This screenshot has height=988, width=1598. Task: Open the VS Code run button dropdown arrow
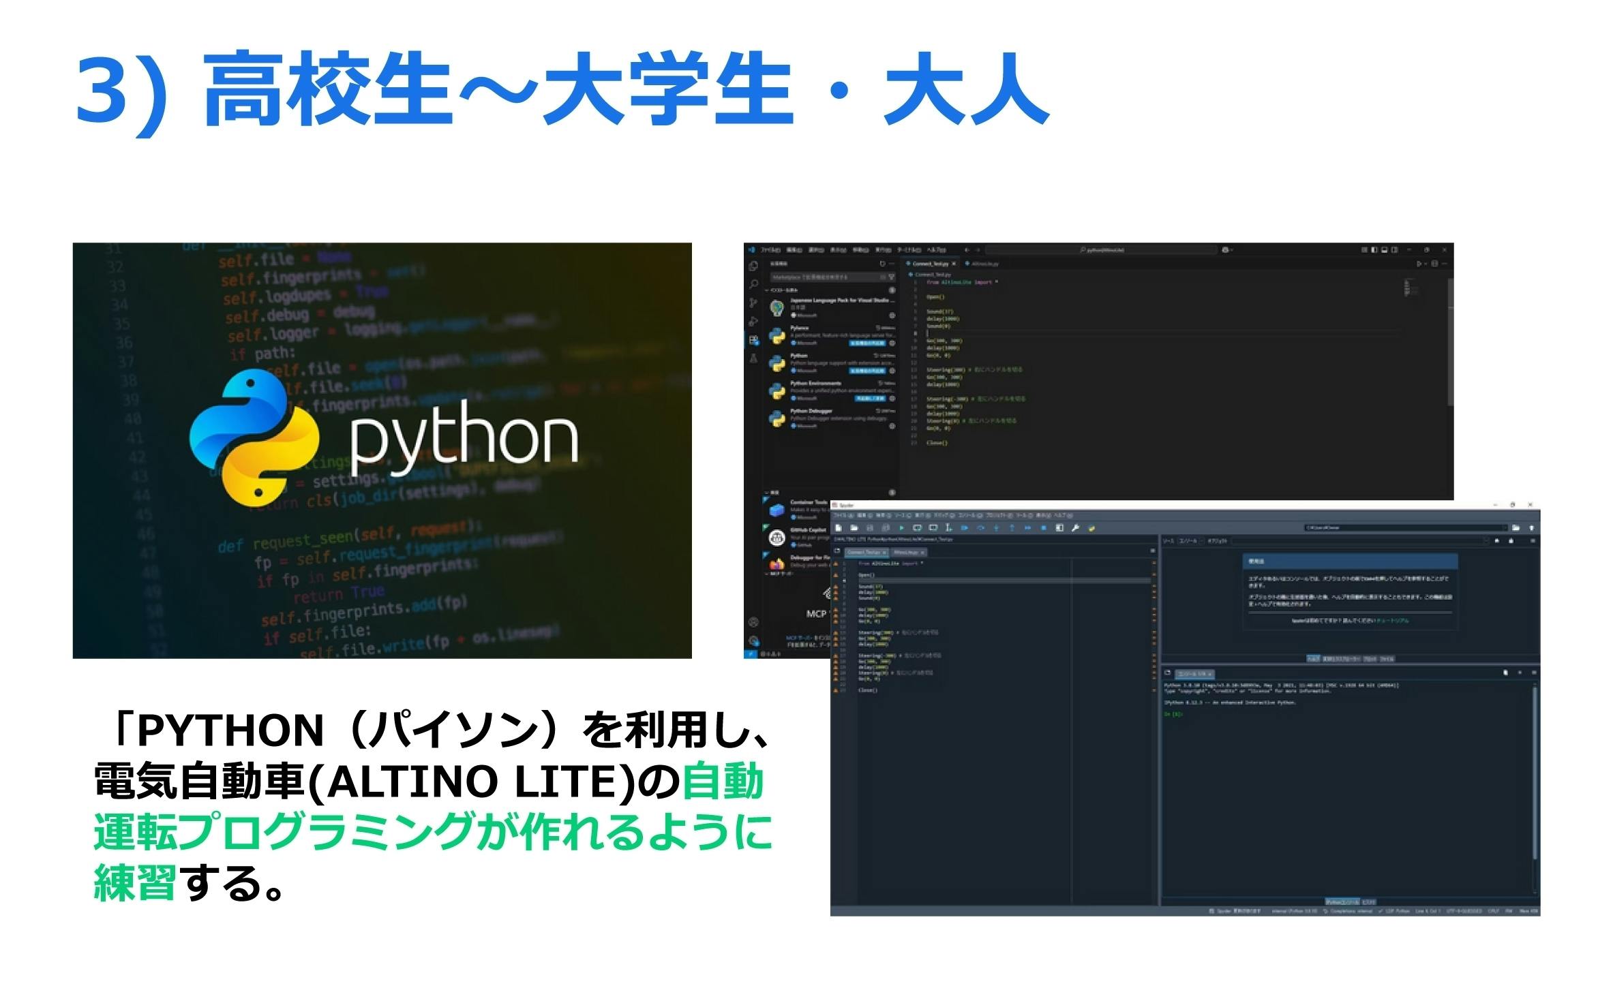1424,264
